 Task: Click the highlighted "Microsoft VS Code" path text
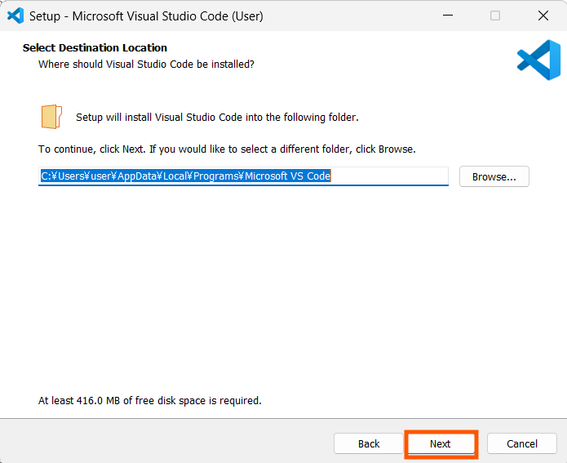(287, 176)
